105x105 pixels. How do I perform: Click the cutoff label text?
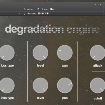pos(98,98)
